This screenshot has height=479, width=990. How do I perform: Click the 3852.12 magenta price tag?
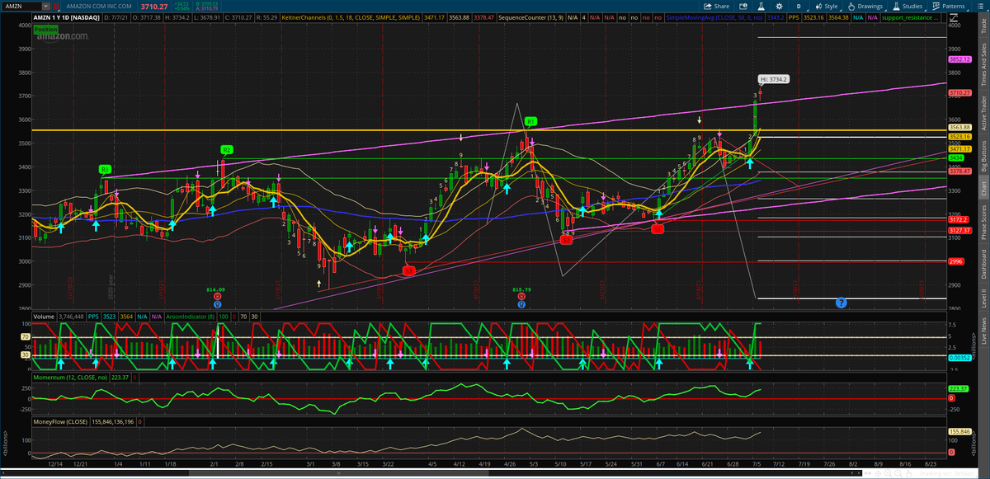click(x=959, y=59)
